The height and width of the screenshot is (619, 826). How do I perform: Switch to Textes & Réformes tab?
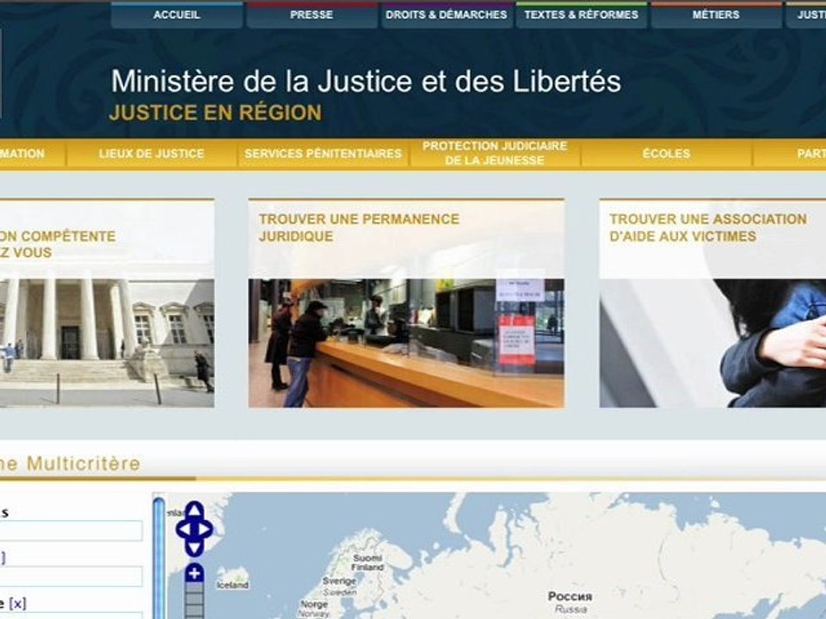(581, 15)
